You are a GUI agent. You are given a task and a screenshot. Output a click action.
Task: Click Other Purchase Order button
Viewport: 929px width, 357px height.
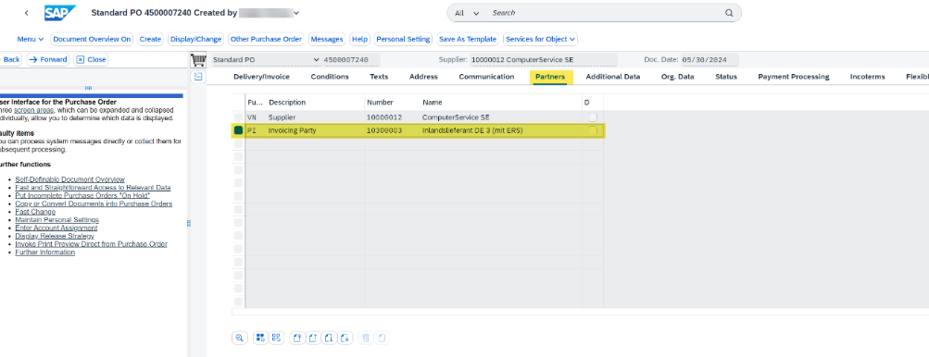pyautogui.click(x=266, y=39)
